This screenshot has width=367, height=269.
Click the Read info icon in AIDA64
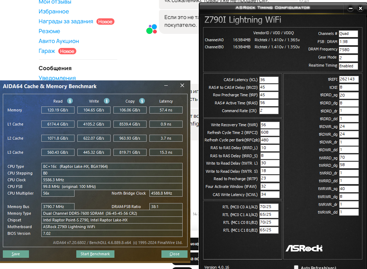pyautogui.click(x=70, y=101)
